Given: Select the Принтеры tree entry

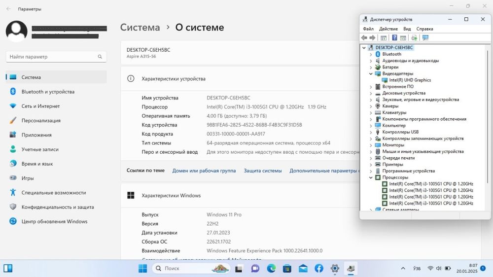Looking at the screenshot, I should 392,165.
